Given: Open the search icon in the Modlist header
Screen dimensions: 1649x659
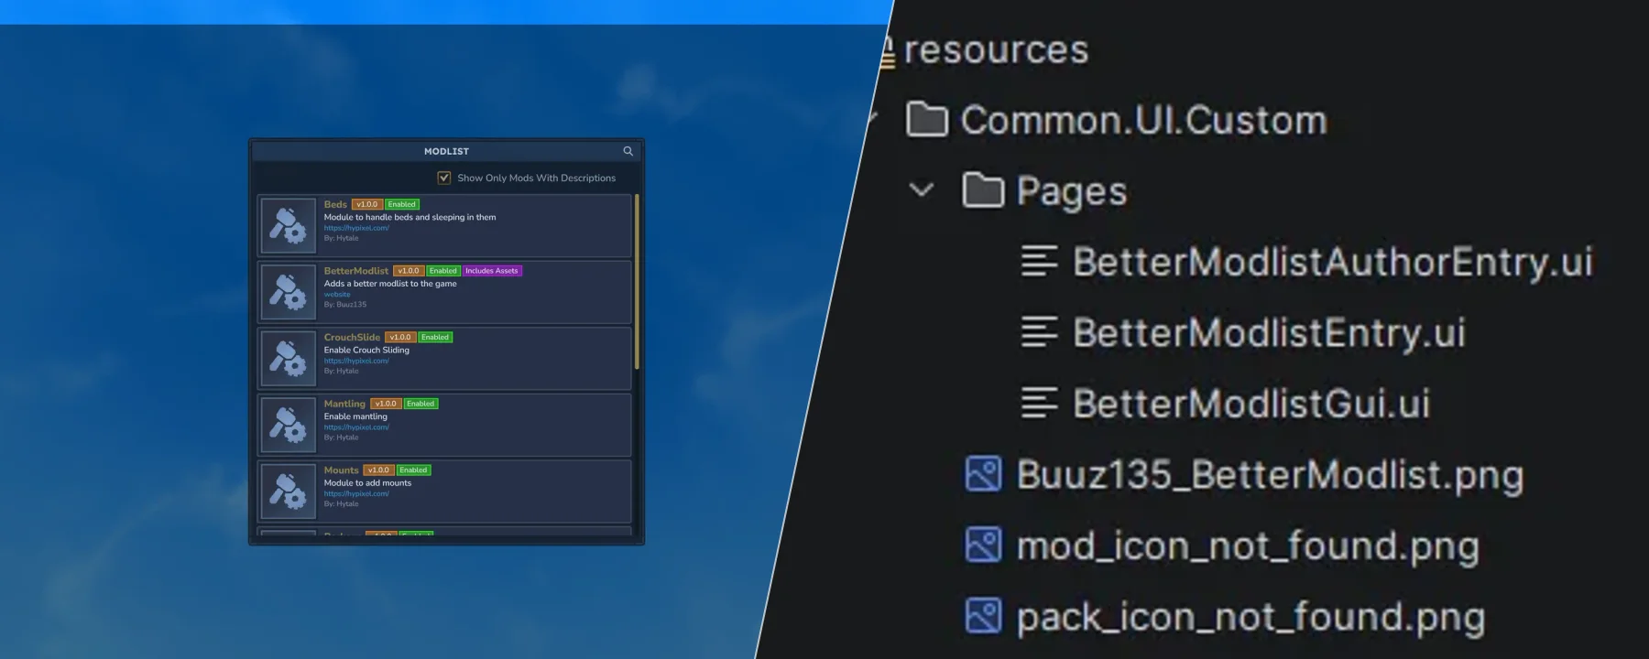Looking at the screenshot, I should 628,151.
